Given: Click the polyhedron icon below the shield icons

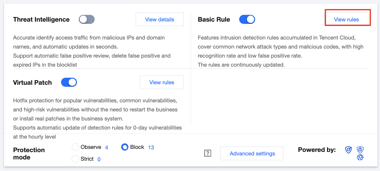Looking at the screenshot, I should pos(360,157).
